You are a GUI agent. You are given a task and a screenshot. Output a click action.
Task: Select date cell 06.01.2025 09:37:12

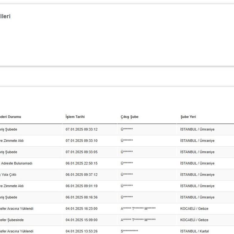tap(82, 175)
